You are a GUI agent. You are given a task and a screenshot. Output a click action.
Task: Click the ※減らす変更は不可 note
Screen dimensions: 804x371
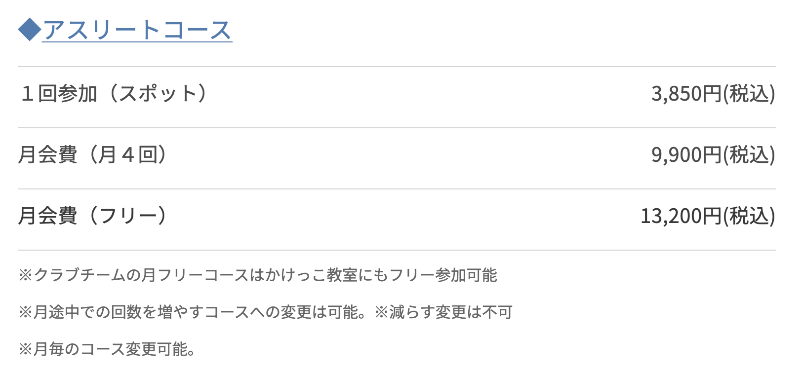(x=443, y=312)
